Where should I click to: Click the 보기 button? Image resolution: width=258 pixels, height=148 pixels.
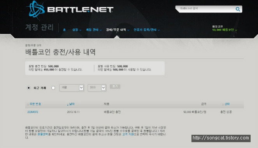(115, 86)
